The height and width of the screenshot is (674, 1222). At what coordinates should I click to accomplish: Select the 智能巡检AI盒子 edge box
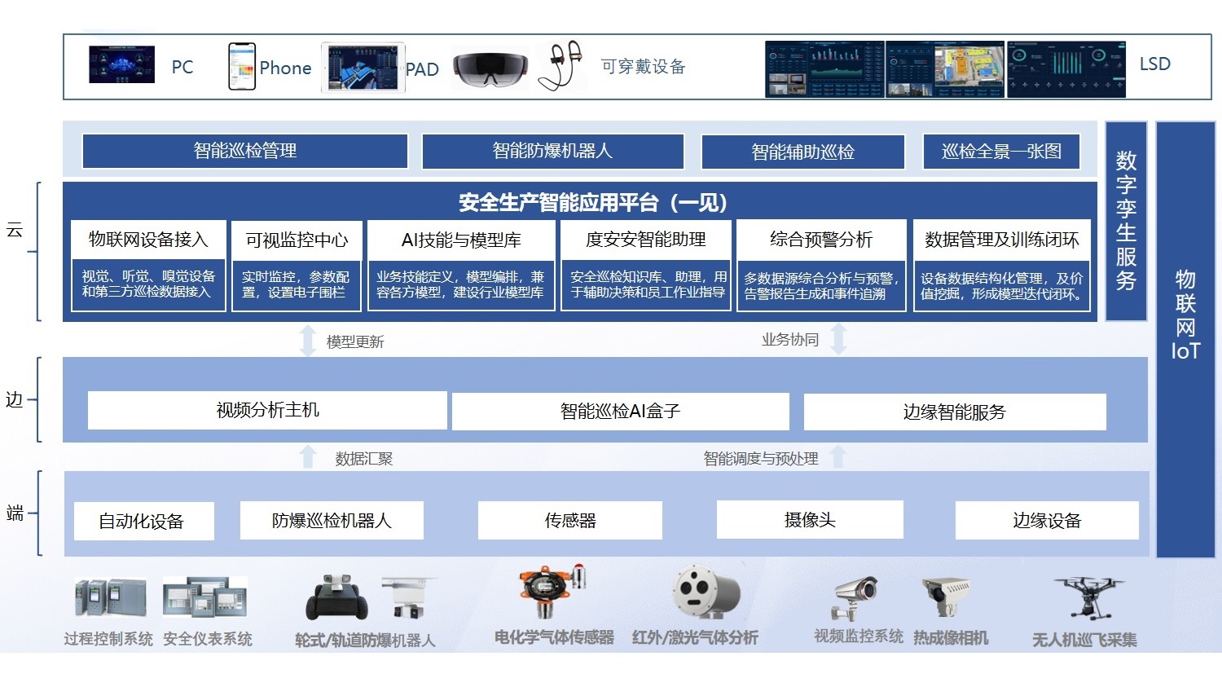[x=620, y=412]
